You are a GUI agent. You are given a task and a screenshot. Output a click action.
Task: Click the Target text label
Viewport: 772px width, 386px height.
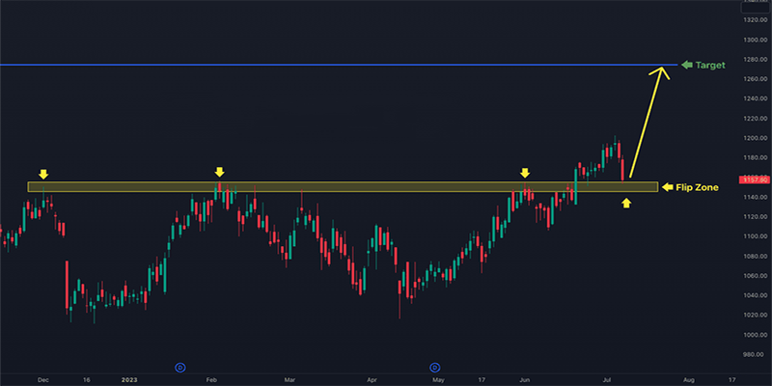(712, 66)
